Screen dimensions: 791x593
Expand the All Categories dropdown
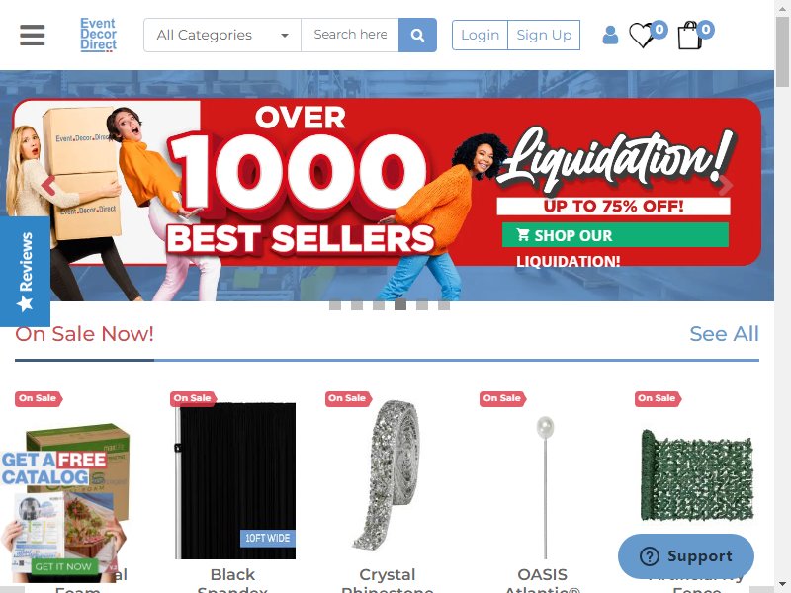pos(222,35)
